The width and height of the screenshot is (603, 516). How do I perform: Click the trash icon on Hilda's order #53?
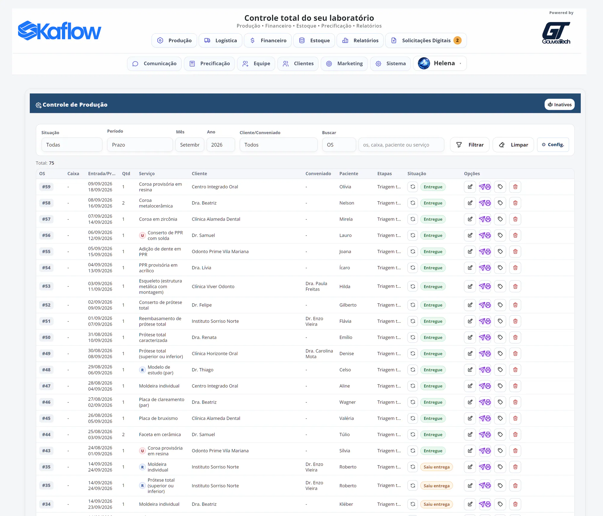point(515,286)
